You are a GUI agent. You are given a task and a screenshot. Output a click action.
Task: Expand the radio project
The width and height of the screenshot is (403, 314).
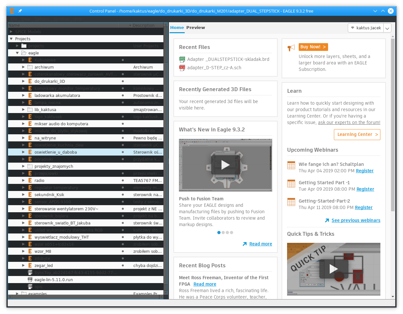tap(23, 181)
